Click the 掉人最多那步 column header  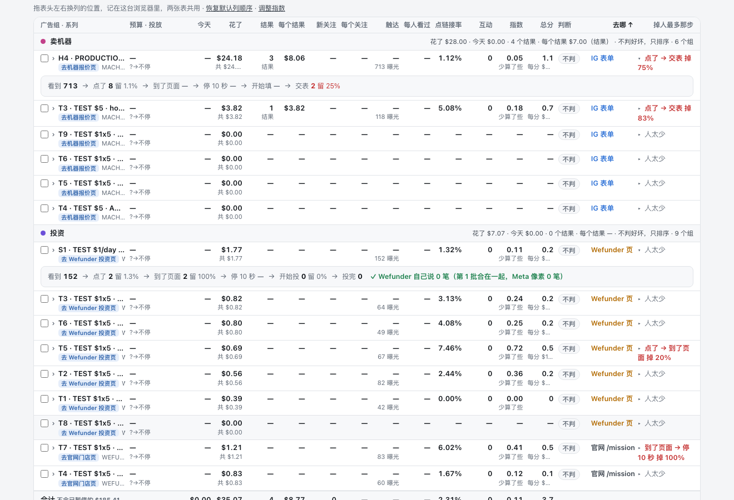[673, 25]
